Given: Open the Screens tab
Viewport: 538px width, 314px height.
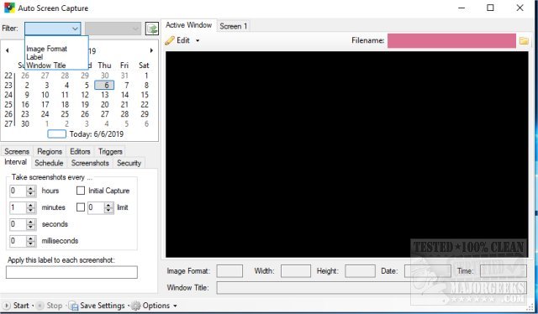Looking at the screenshot, I should [x=17, y=151].
